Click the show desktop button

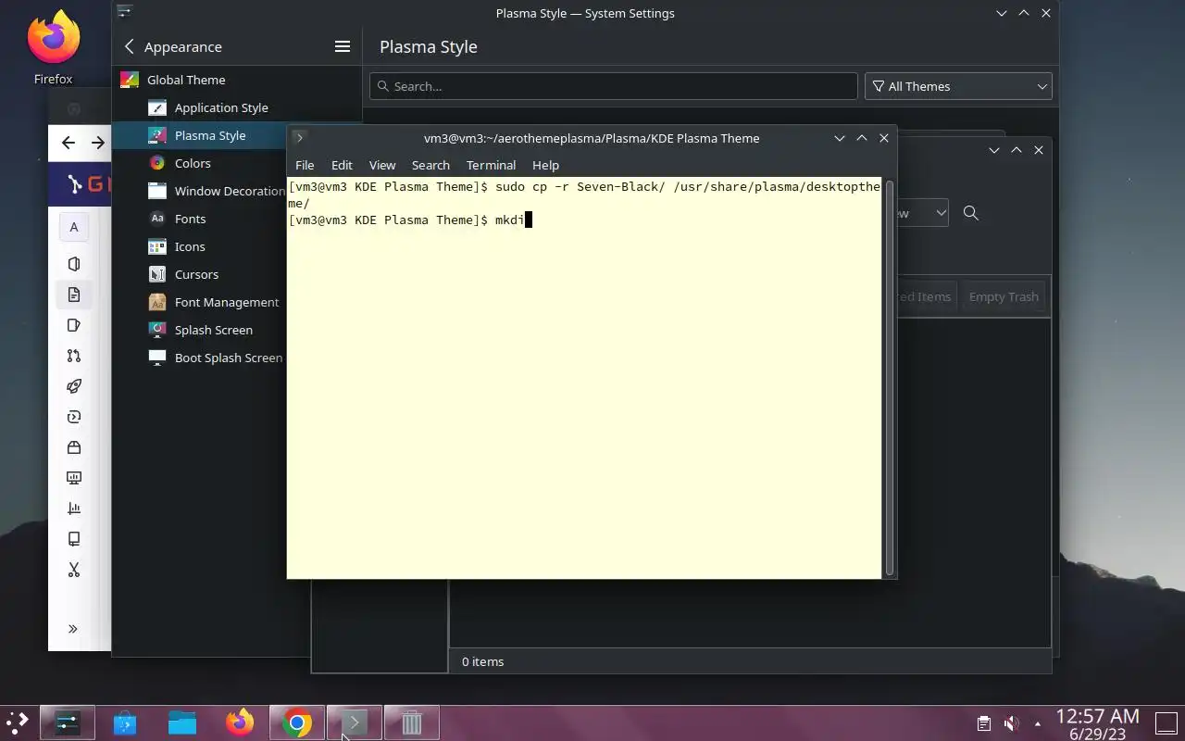click(1166, 722)
